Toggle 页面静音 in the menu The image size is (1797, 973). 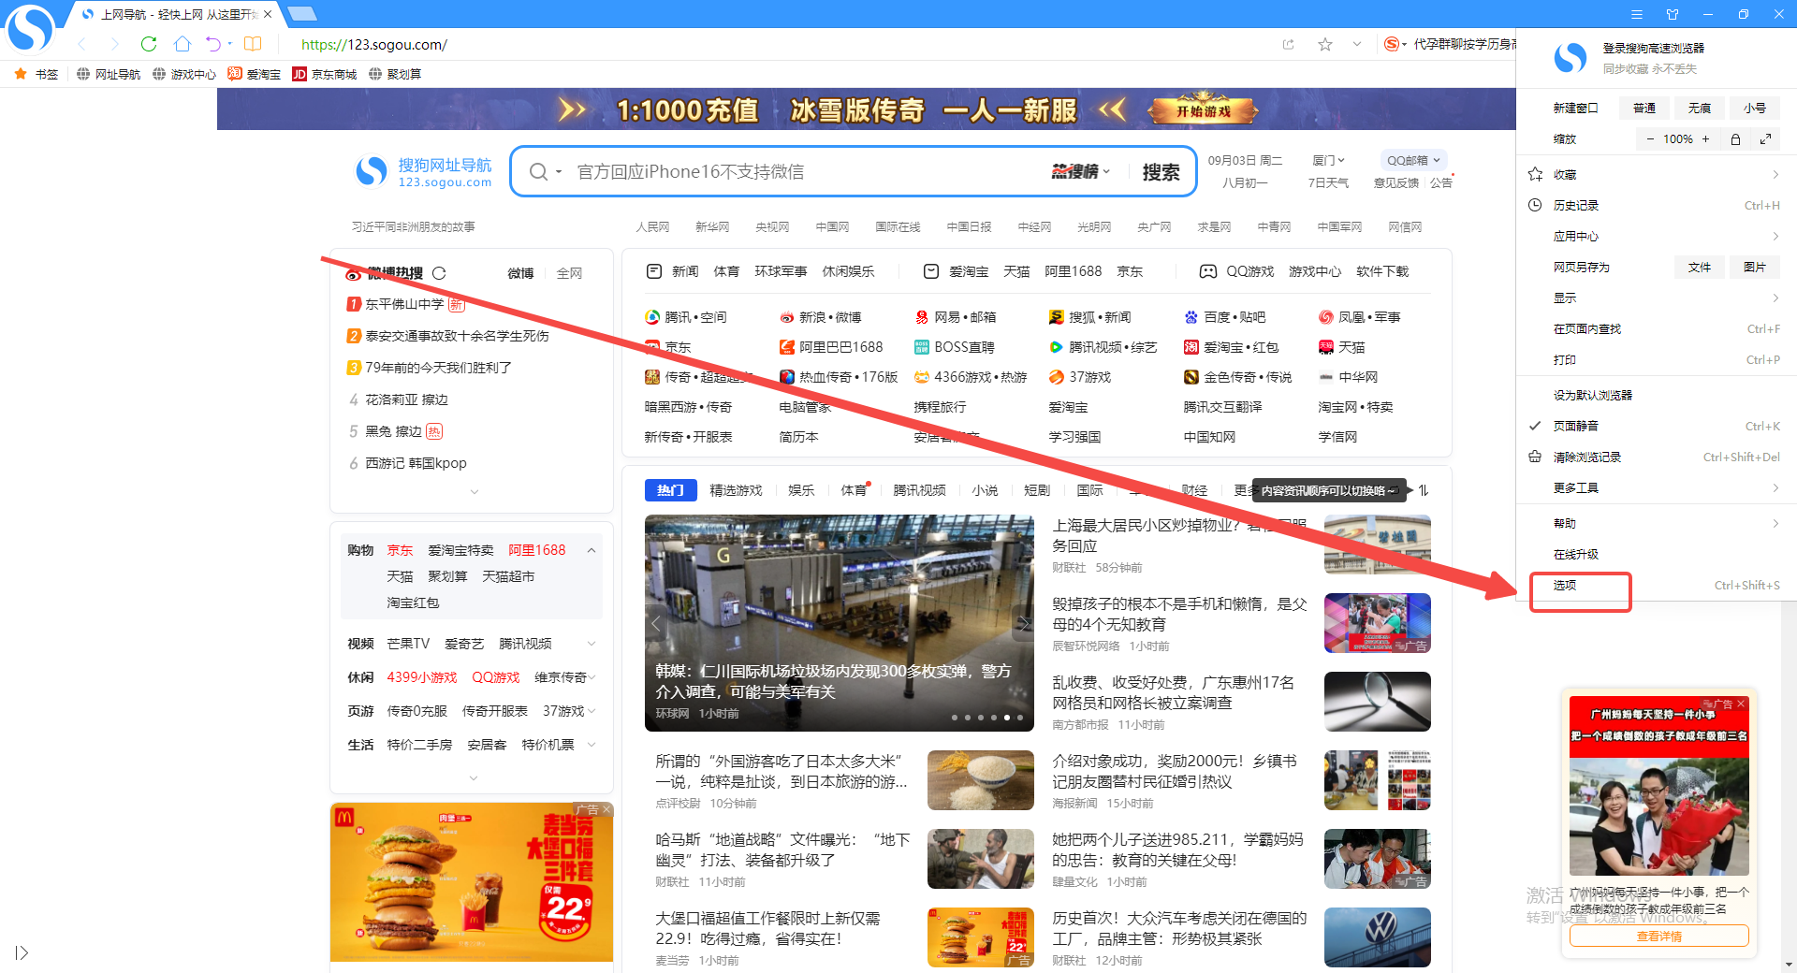coord(1655,426)
